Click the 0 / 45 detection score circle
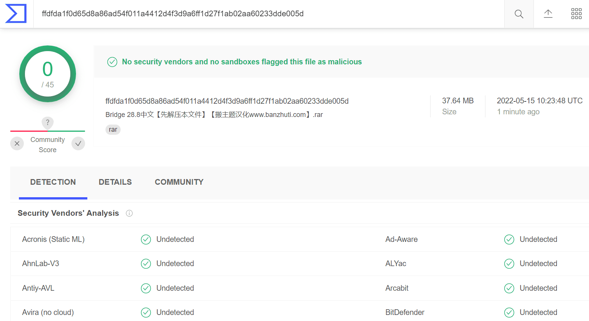This screenshot has height=321, width=589. coord(48,74)
